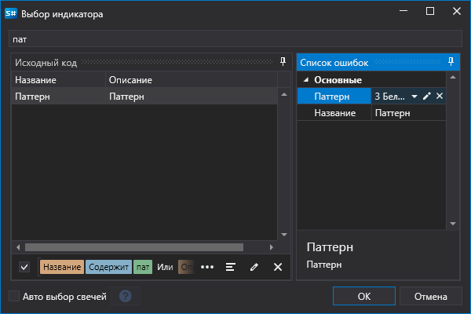This screenshot has width=471, height=314.
Task: Disable the active filter checkbox
Action: coord(24,267)
